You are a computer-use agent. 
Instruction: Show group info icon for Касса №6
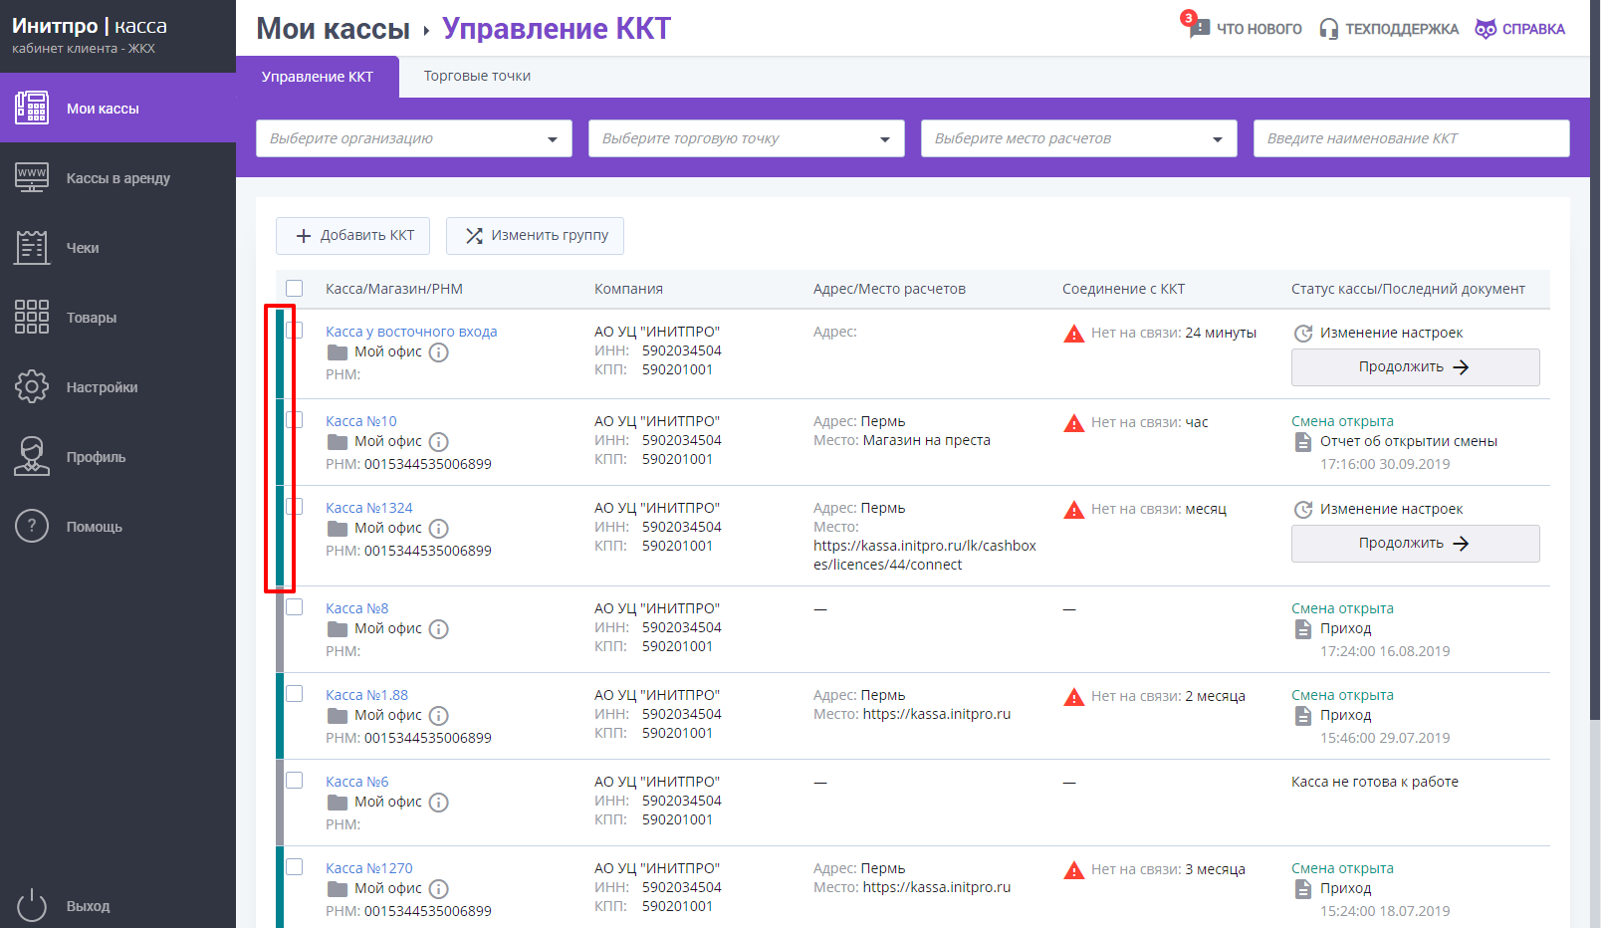(439, 803)
